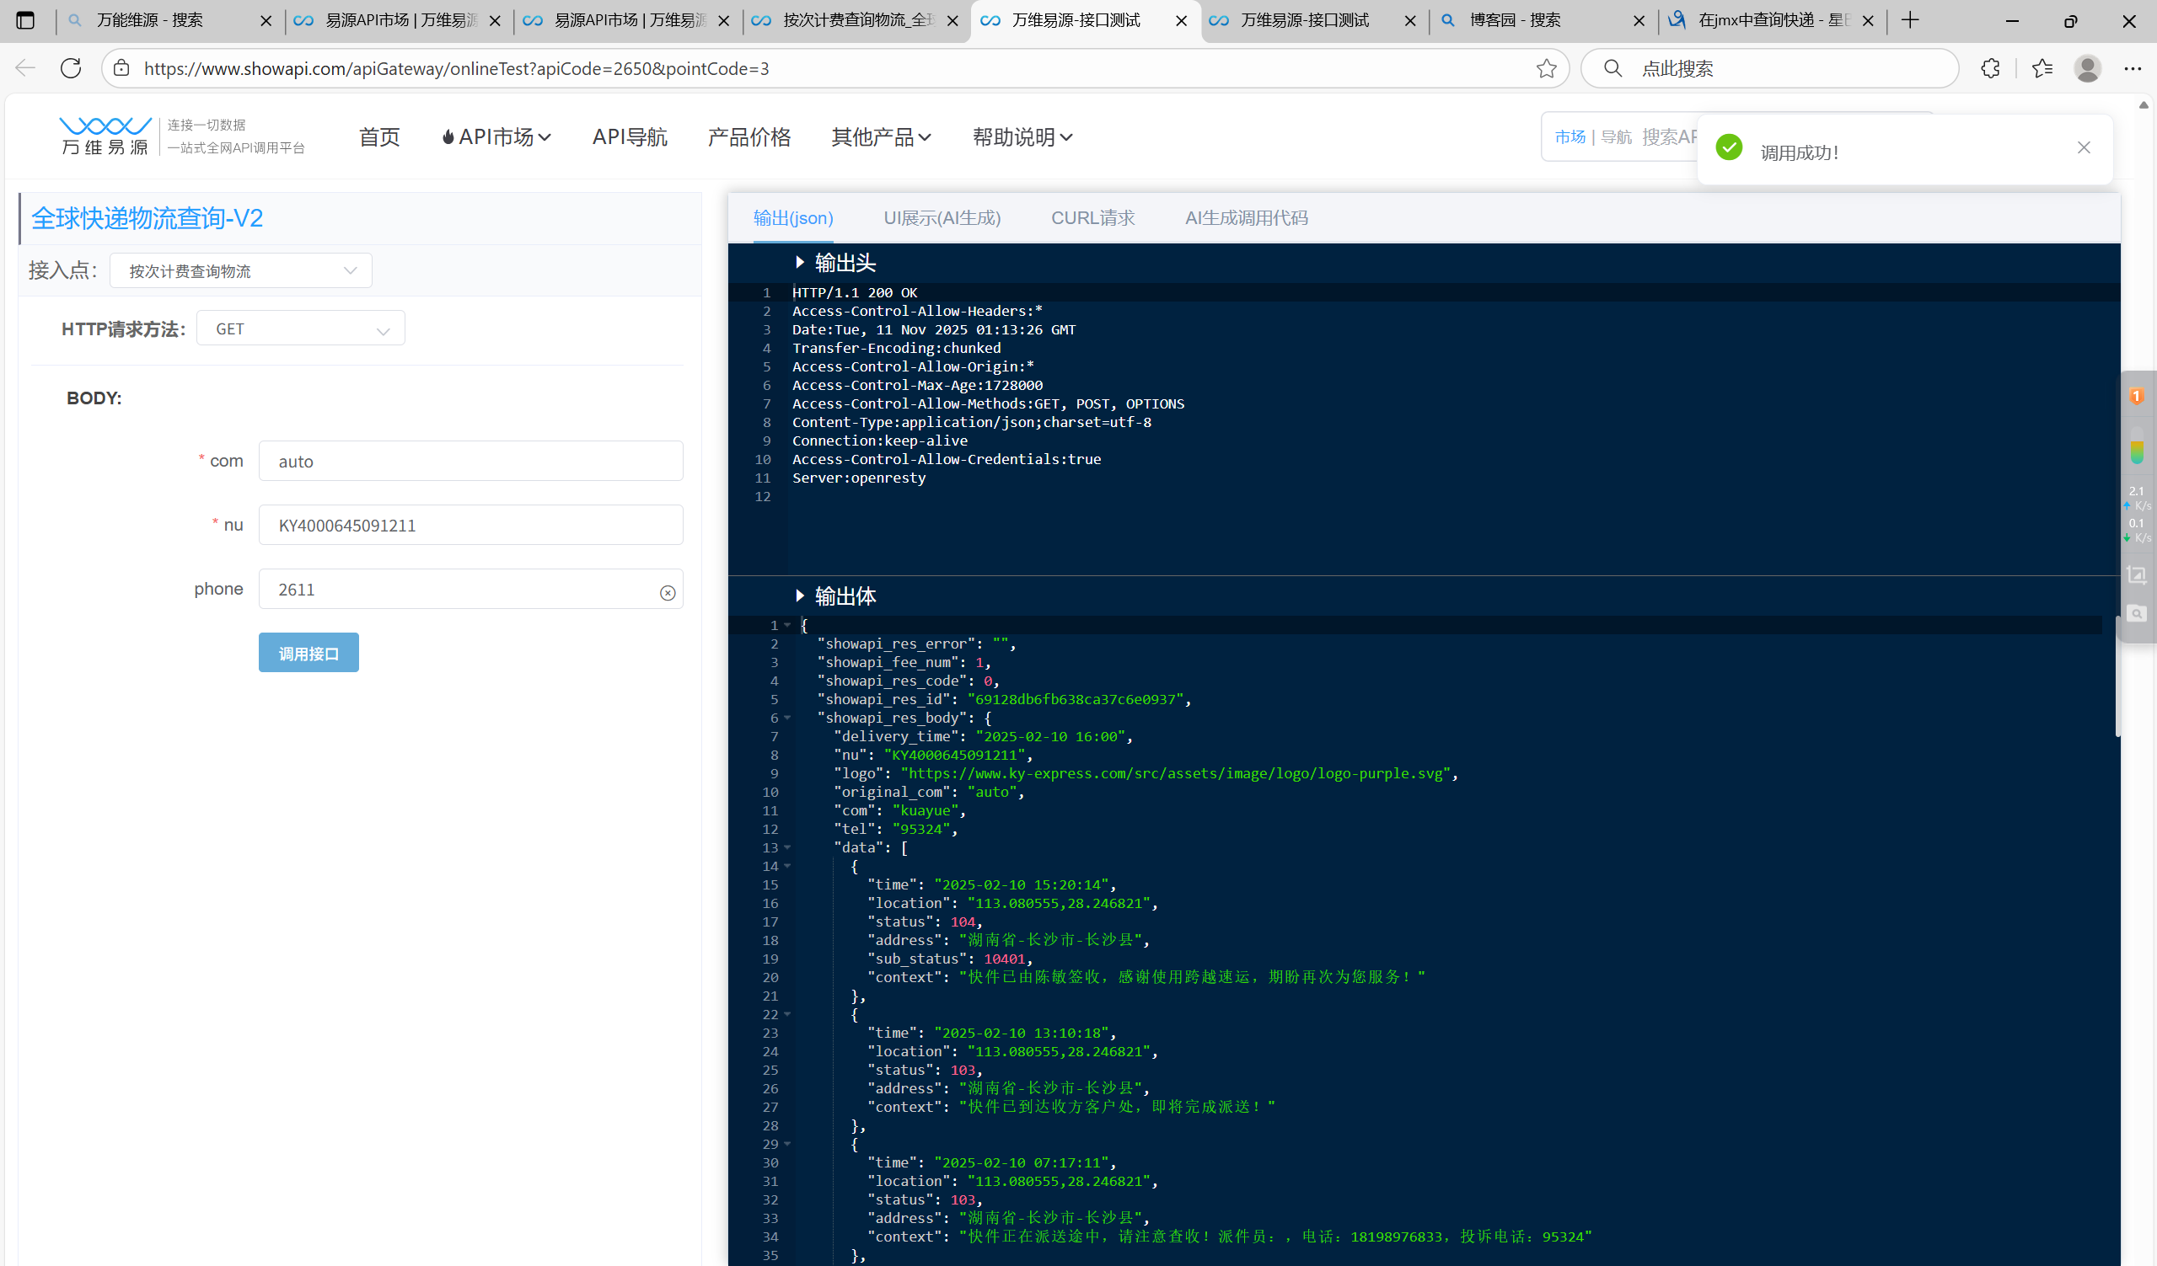Click the 调用接口 button

click(x=309, y=654)
